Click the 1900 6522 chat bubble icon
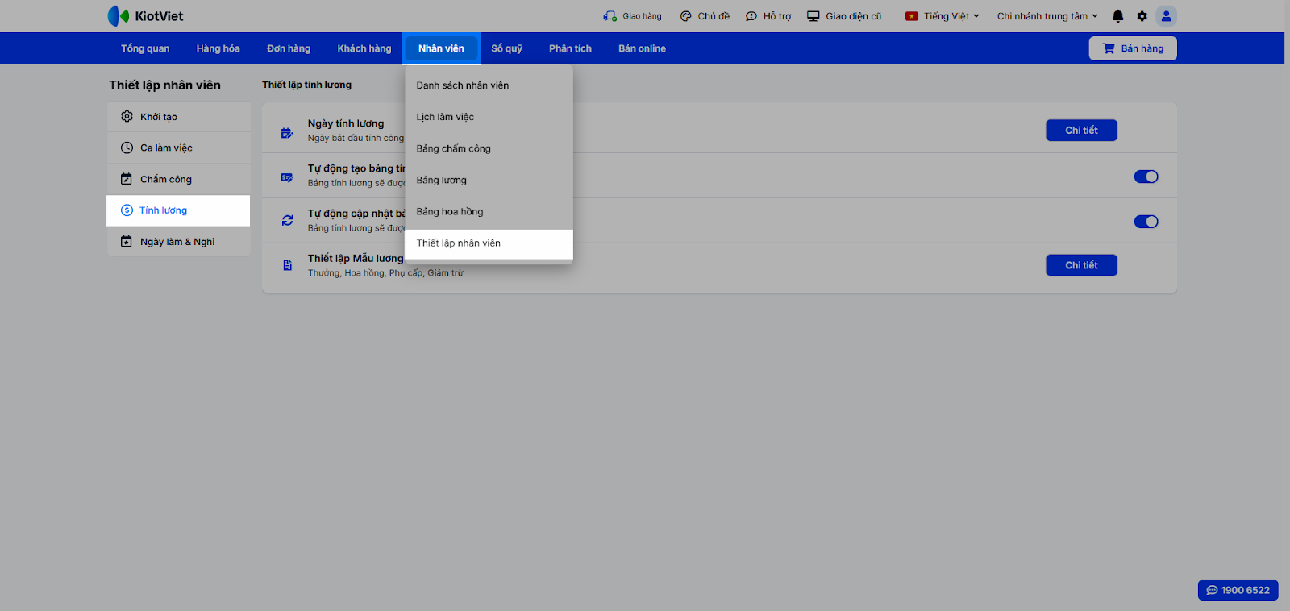 (1212, 590)
